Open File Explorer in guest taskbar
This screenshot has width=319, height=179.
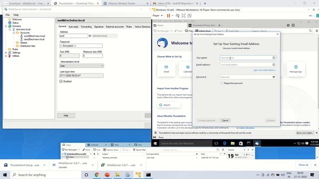pyautogui.click(x=233, y=144)
